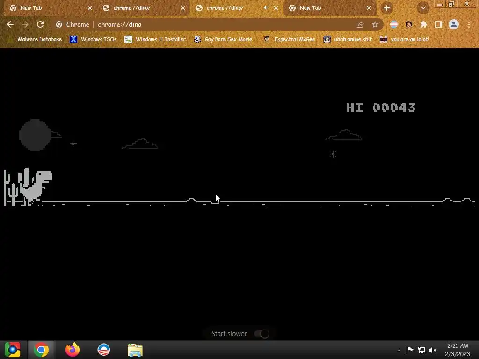Image resolution: width=479 pixels, height=359 pixels.
Task: Open File Explorer from the taskbar
Action: coord(135,350)
